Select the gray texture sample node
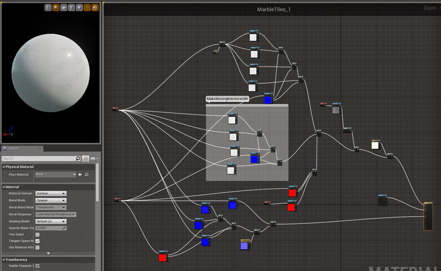The width and height of the screenshot is (441, 271). [336, 109]
